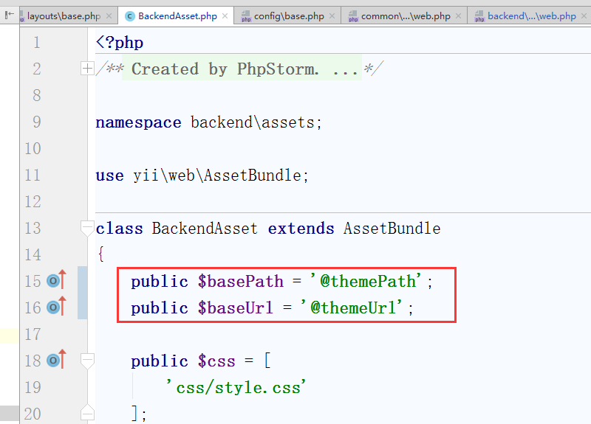Close the layouts\base.php tab
This screenshot has width=591, height=424.
pyautogui.click(x=109, y=16)
